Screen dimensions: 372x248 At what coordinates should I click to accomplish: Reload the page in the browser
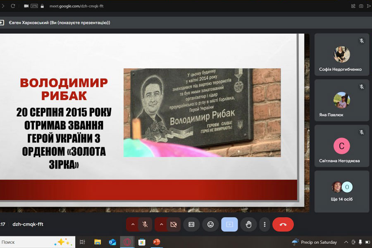(13, 6)
